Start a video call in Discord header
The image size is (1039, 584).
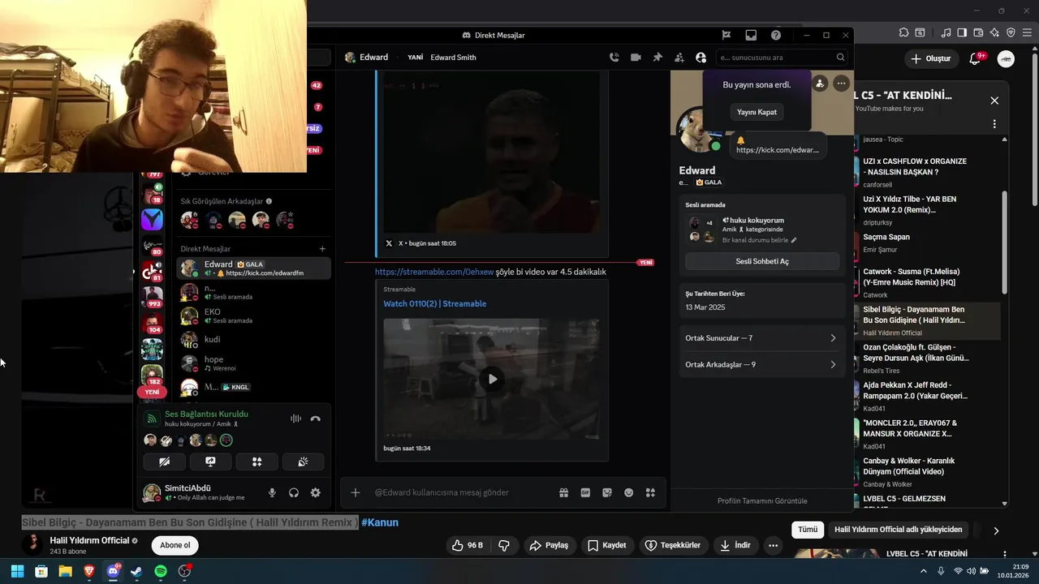click(636, 58)
